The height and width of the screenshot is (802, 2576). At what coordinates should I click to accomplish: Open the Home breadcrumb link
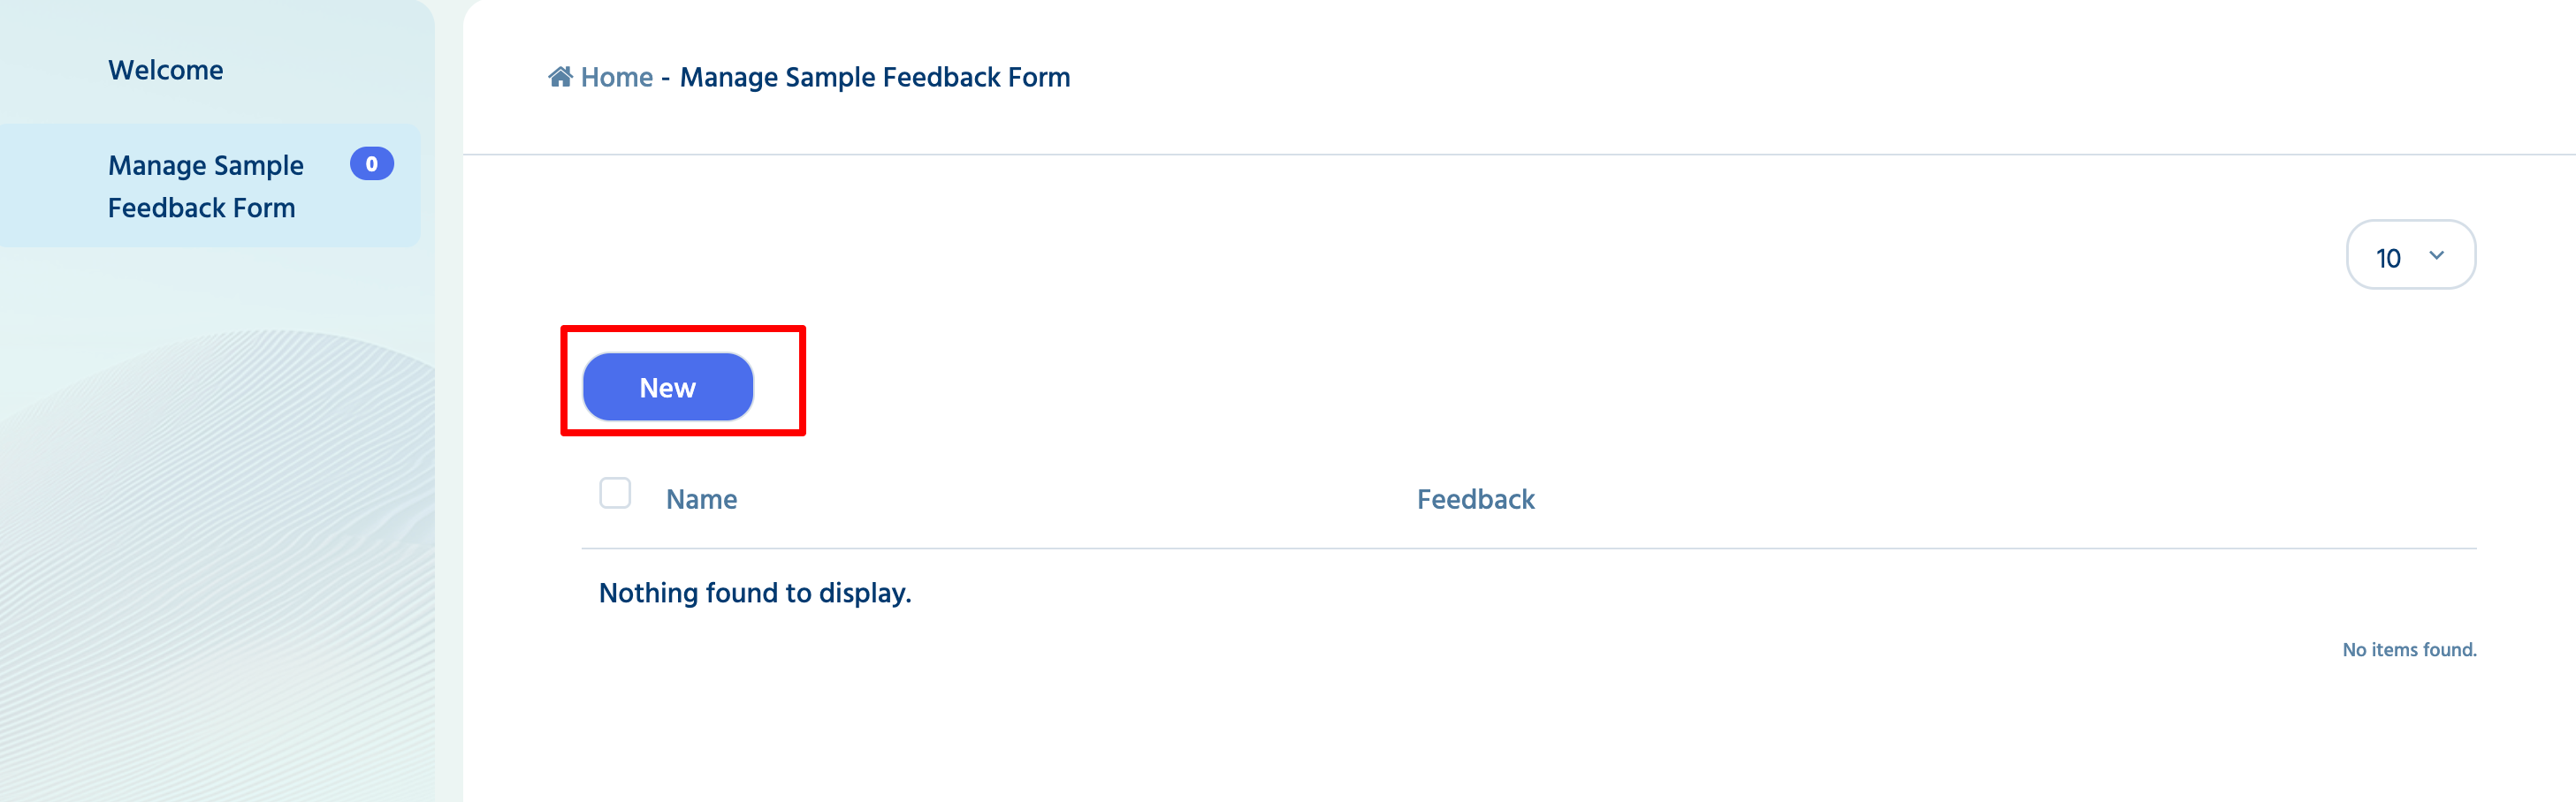616,77
